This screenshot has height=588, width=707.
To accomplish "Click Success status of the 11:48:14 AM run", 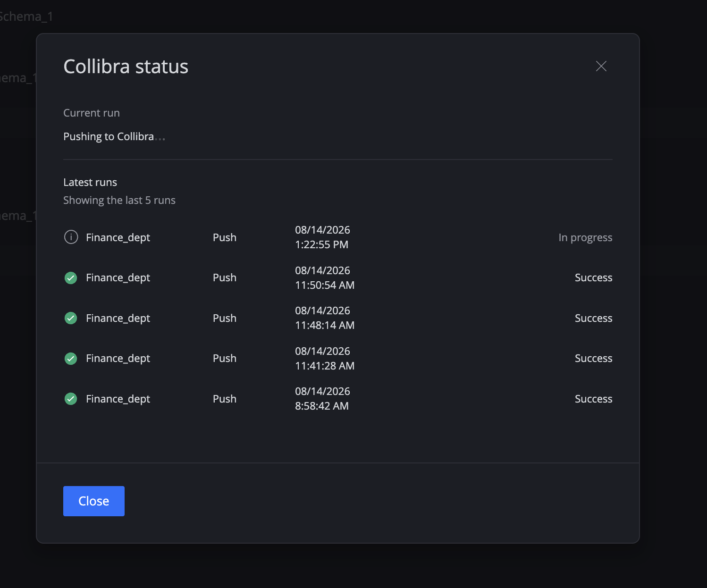I will 593,318.
